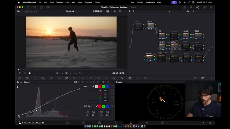The image size is (230, 129).
Task: Open the Curves palette icon
Action: point(67,78)
